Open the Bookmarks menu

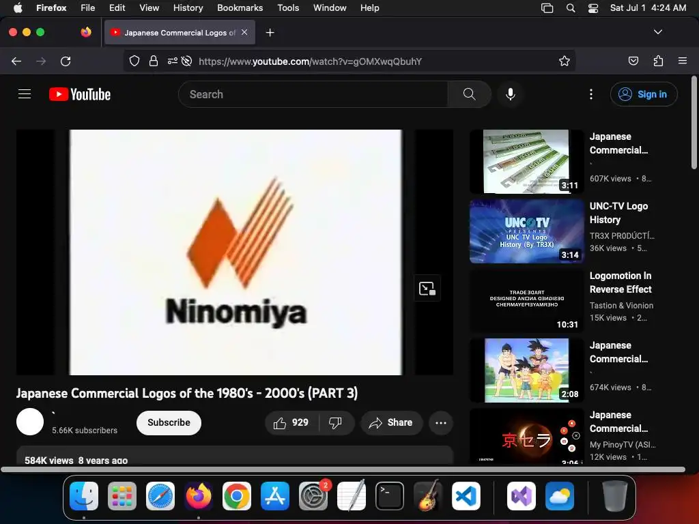[240, 8]
